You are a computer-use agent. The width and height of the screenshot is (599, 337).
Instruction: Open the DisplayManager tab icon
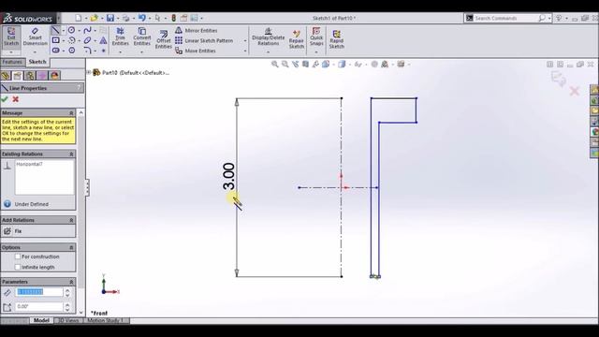click(54, 76)
